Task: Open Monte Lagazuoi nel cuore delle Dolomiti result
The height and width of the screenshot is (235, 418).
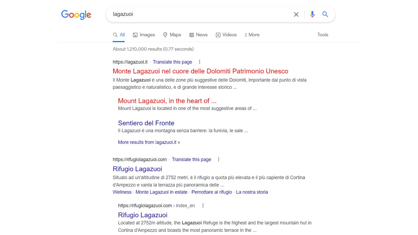Action: tap(200, 71)
